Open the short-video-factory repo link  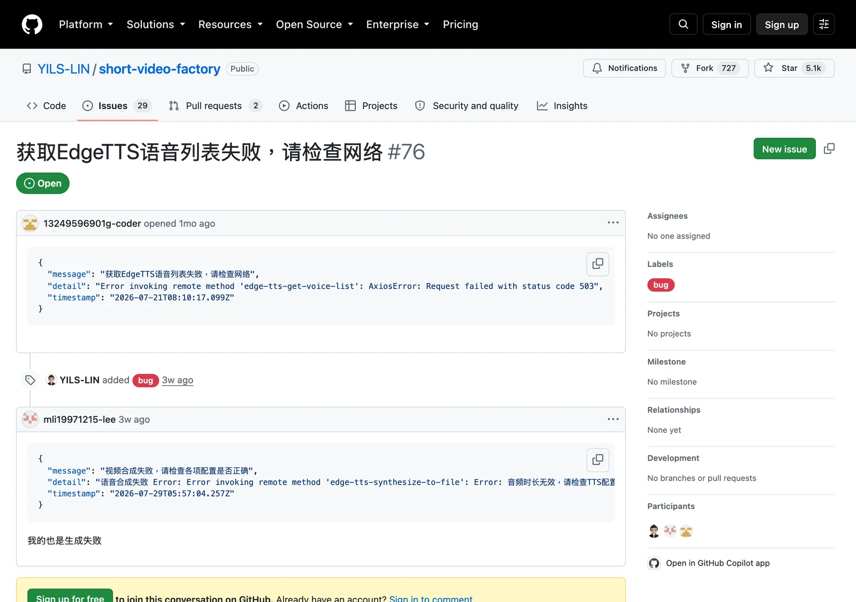(159, 69)
